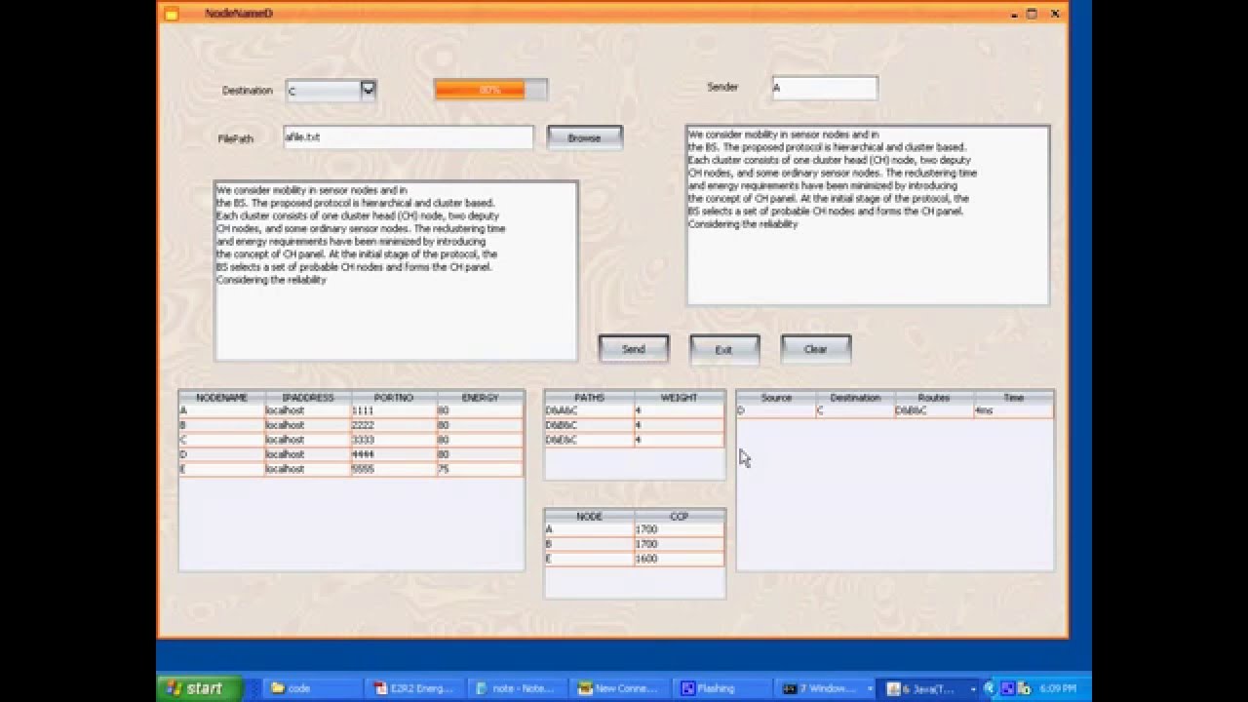
Task: Click the NODE column header
Action: [x=589, y=516]
